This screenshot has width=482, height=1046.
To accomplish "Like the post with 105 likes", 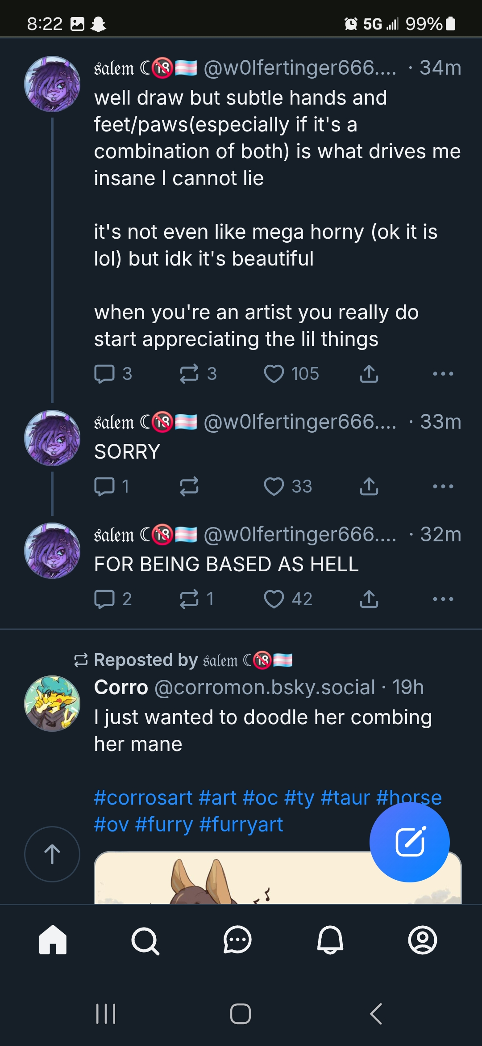I will [x=274, y=374].
